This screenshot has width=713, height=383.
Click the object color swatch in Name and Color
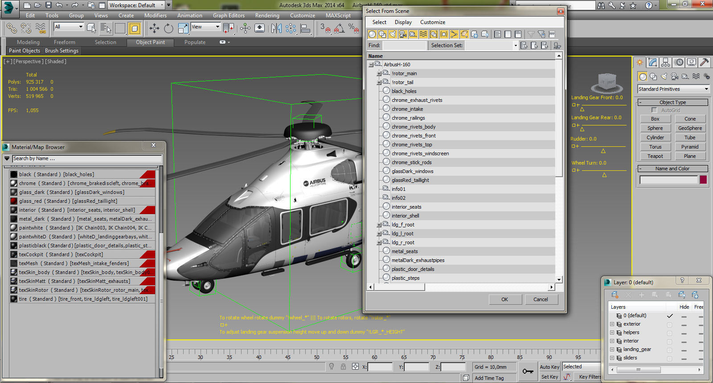point(703,180)
